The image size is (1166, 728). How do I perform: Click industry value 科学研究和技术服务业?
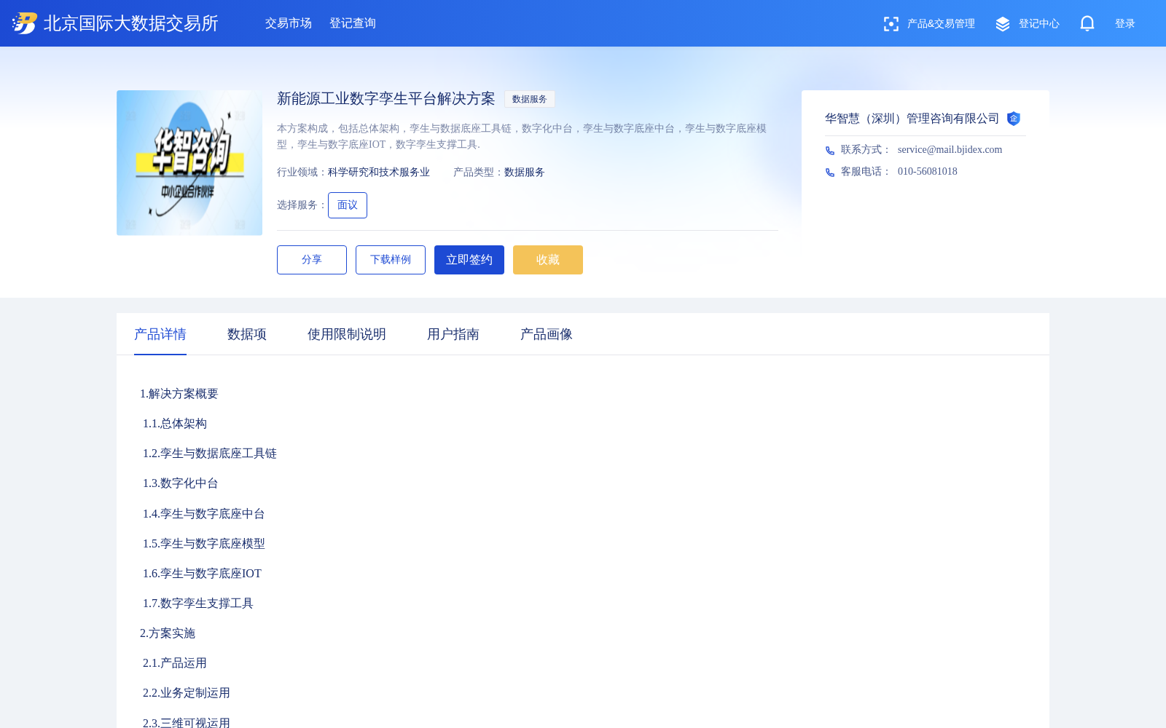pyautogui.click(x=379, y=173)
